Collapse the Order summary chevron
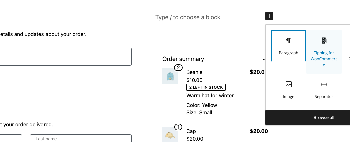 coord(264,59)
